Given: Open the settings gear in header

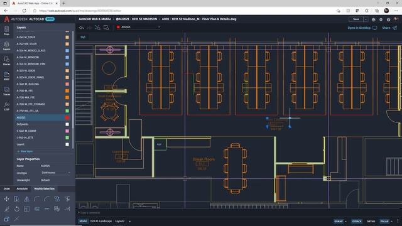Looking at the screenshot, I should coord(381,19).
